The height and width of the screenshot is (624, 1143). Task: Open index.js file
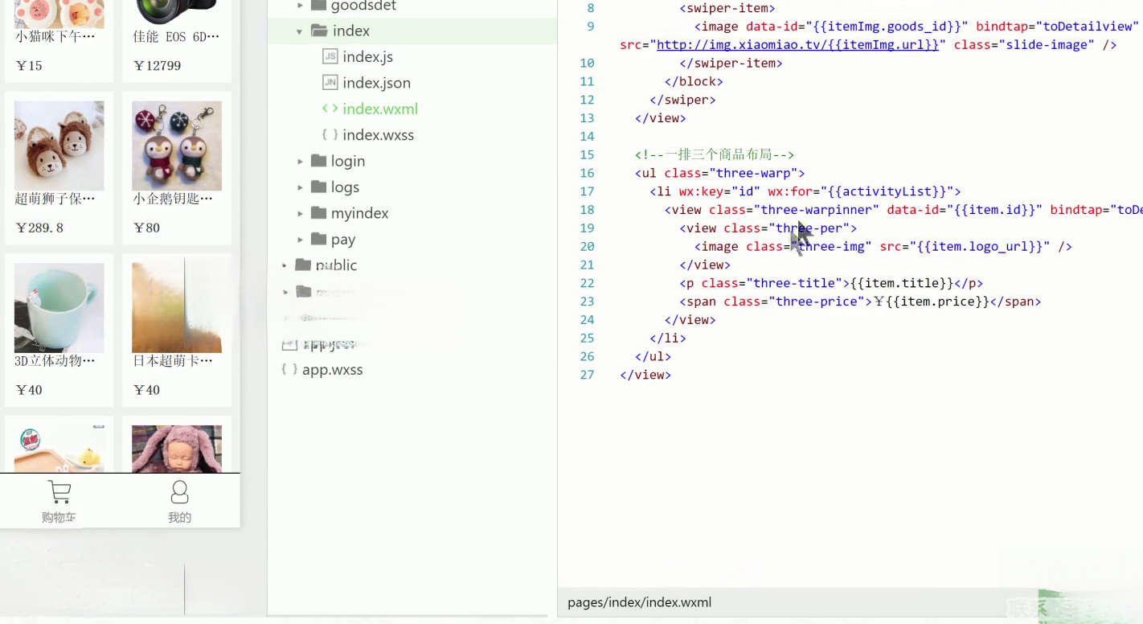(367, 57)
